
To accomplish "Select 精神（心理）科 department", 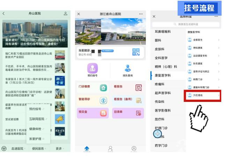I will pos(168,67).
